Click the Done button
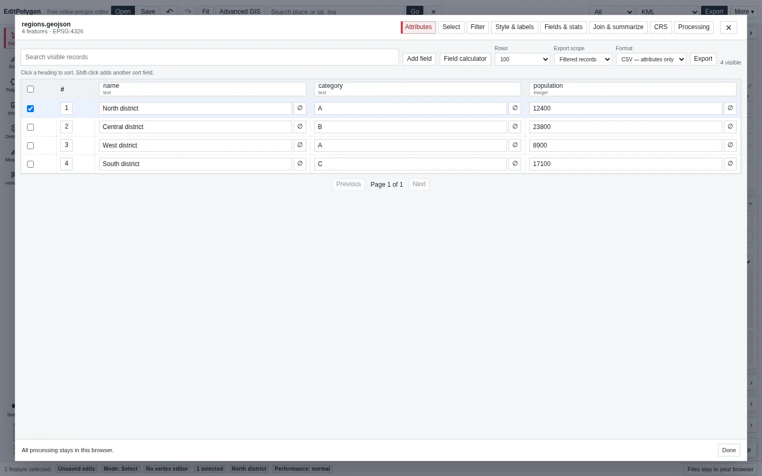This screenshot has width=762, height=476. point(729,451)
